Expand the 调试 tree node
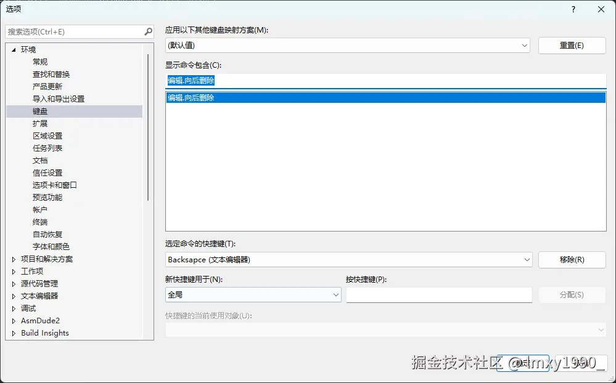616x383 pixels. [14, 308]
